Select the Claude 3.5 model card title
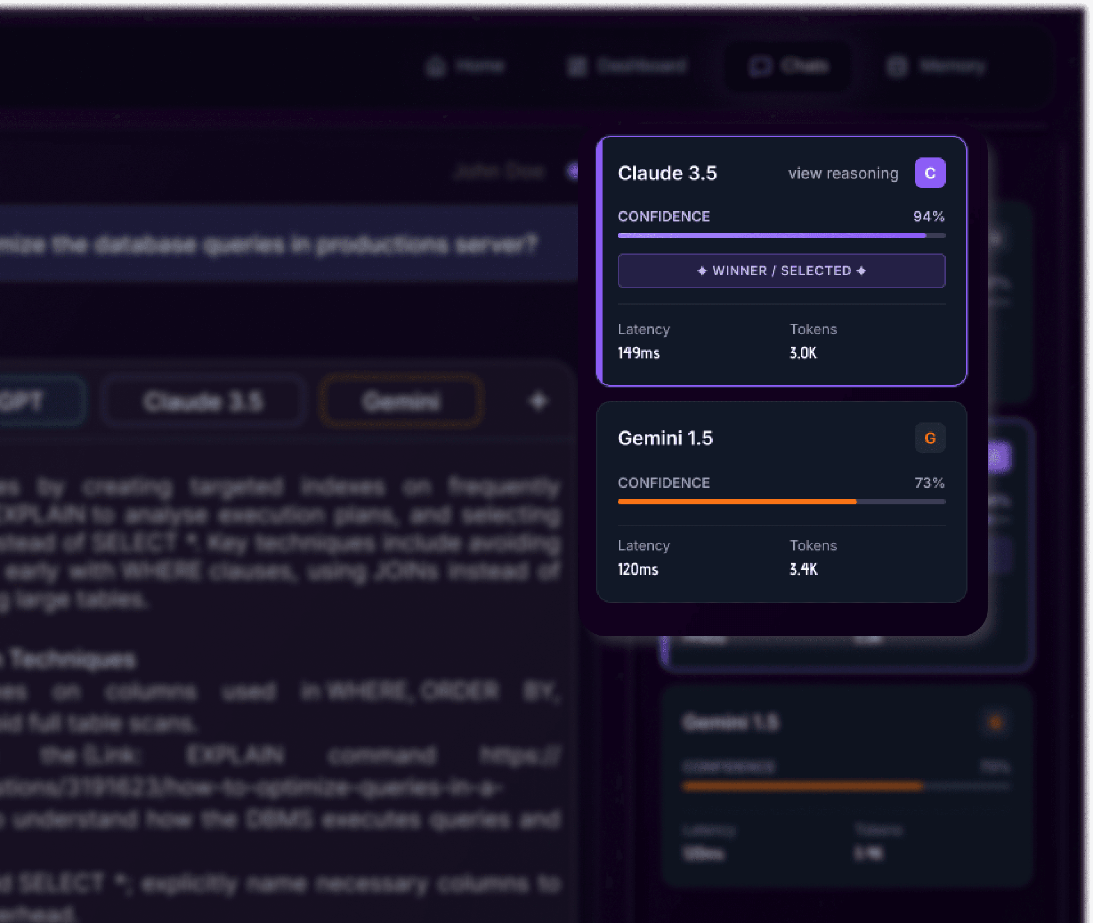The width and height of the screenshot is (1093, 923). point(667,173)
